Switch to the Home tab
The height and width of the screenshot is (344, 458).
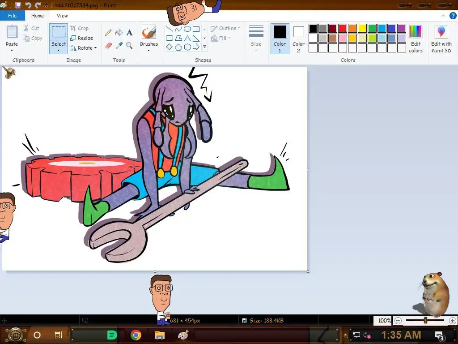point(38,16)
